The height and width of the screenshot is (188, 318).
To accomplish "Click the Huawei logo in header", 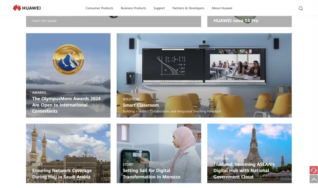I will click(x=27, y=8).
